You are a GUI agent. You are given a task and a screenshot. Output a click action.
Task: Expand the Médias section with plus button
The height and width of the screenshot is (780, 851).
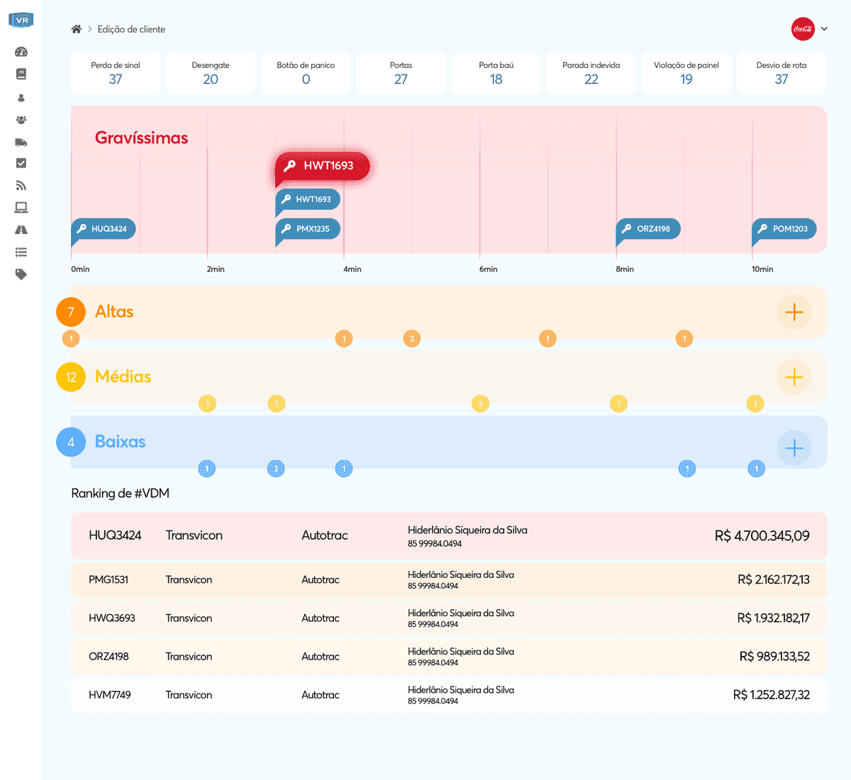(794, 377)
